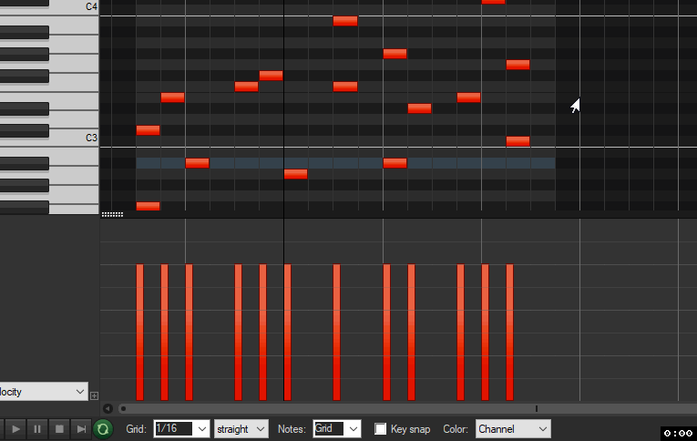Click the Grid: label
Viewport: 697px width, 441px height.
click(x=136, y=429)
